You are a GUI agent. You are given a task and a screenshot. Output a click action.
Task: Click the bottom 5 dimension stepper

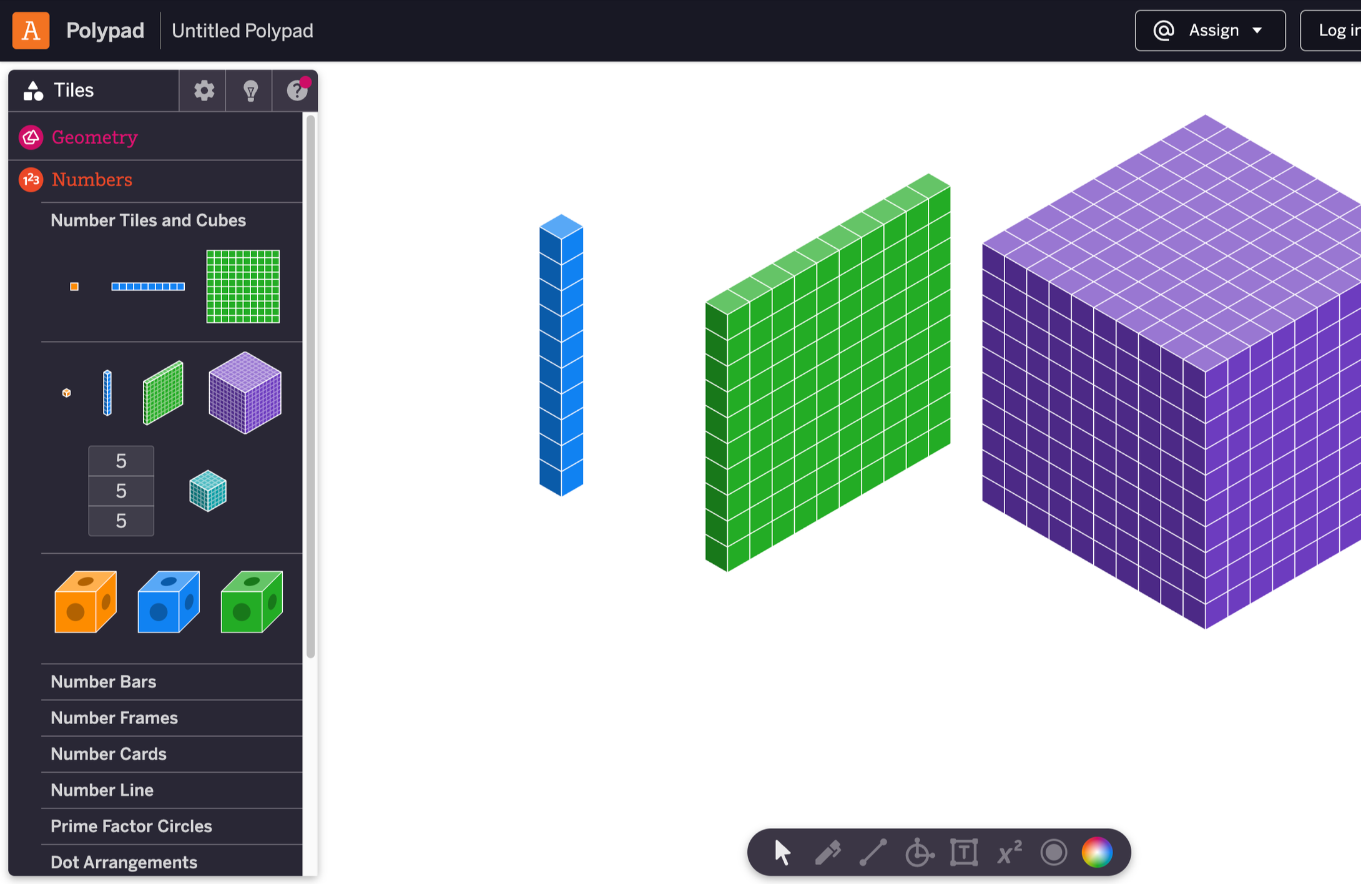[121, 521]
